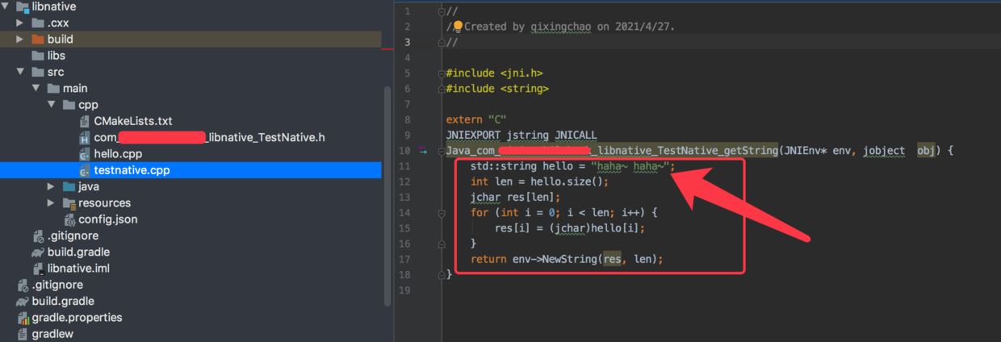Click the CMakeLists.txt file icon
This screenshot has width=1001, height=342.
(84, 121)
